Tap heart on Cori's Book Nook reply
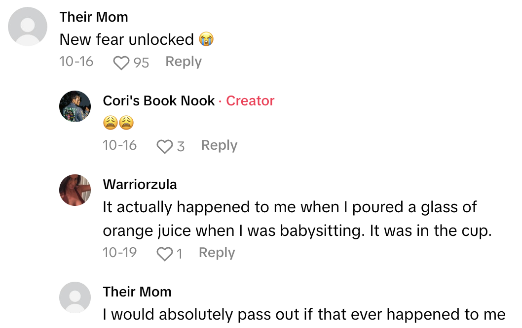 [163, 146]
